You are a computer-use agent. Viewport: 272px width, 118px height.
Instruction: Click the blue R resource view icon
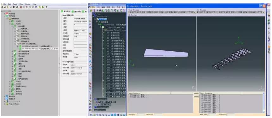point(7,96)
